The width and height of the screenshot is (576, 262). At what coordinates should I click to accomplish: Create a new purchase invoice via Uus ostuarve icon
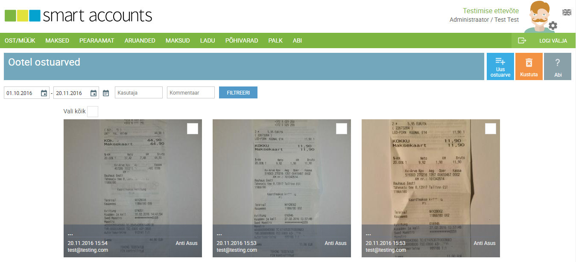pyautogui.click(x=500, y=66)
